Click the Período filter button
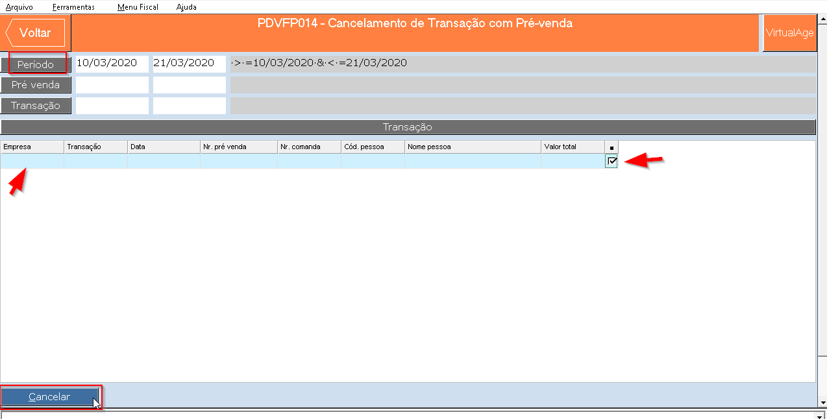The image size is (827, 419). coord(36,65)
